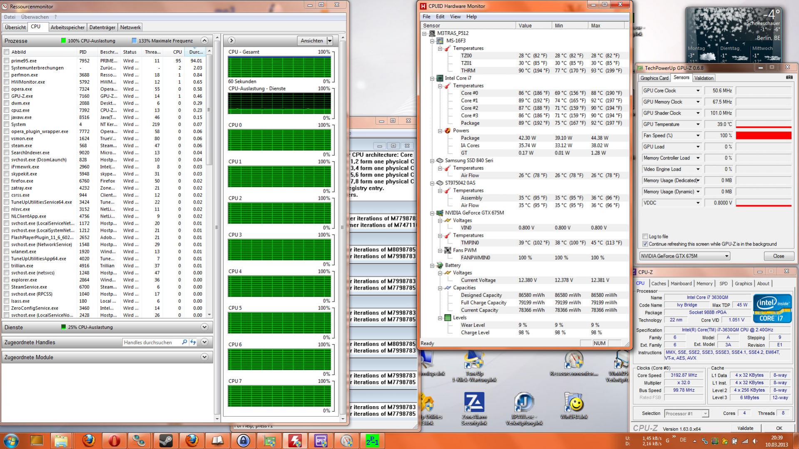This screenshot has width=799, height=449.
Task: Expand the Dienste section
Action: pyautogui.click(x=204, y=327)
